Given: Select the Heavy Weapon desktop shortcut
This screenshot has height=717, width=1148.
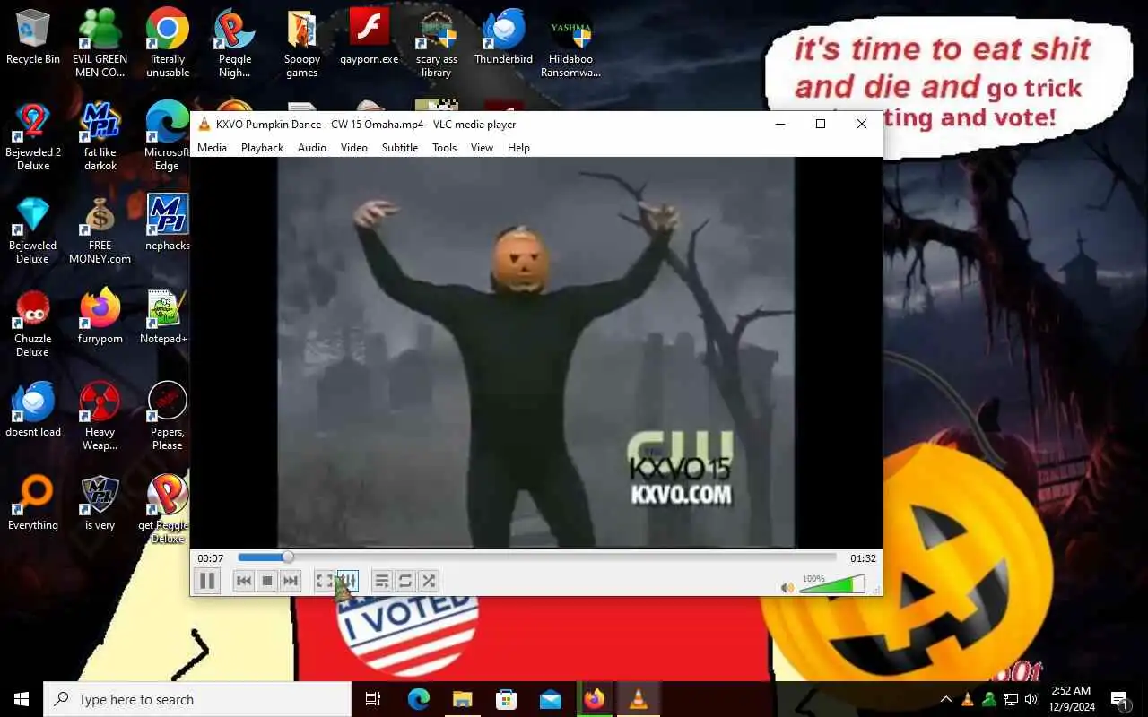Looking at the screenshot, I should pyautogui.click(x=100, y=416).
